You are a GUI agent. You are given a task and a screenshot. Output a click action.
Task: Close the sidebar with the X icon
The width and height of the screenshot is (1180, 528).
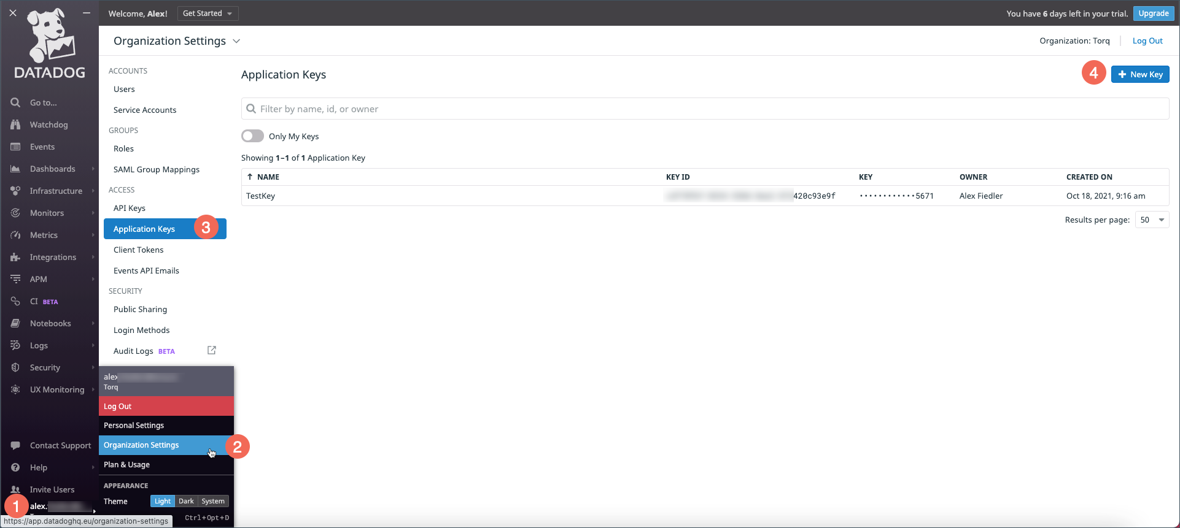(13, 13)
